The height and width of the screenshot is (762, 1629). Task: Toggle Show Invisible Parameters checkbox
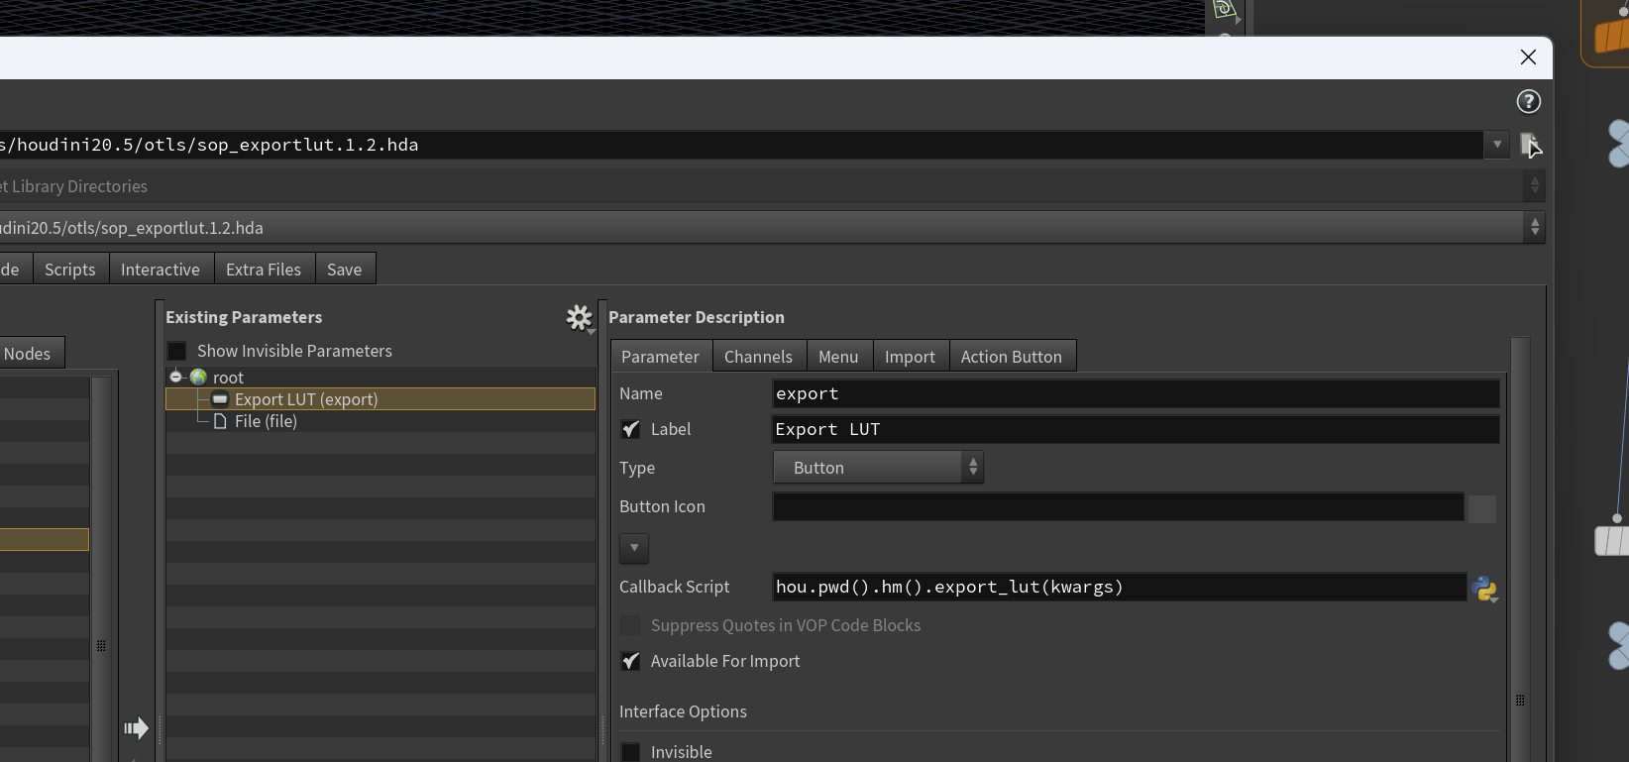[177, 351]
